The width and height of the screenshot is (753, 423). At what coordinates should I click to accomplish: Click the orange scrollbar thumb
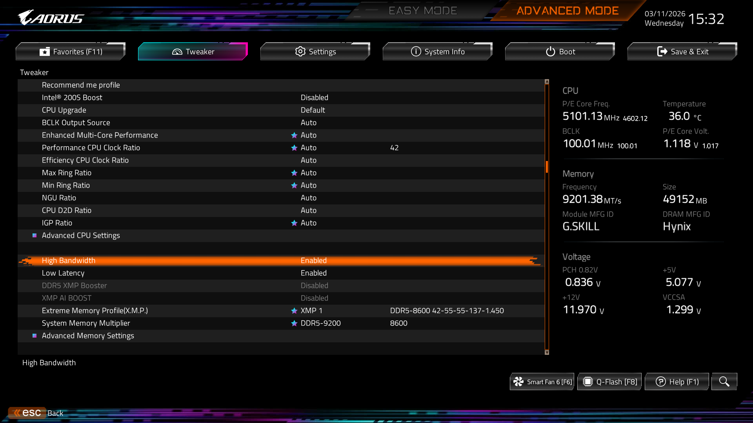(x=547, y=167)
